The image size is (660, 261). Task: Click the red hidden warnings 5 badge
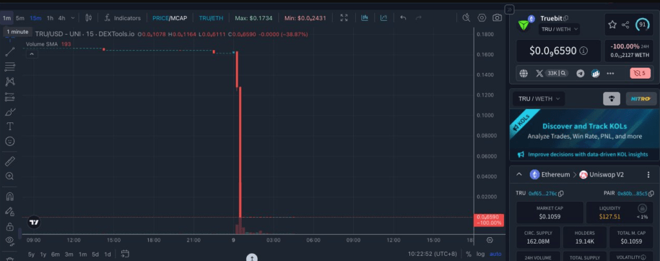[x=640, y=73]
